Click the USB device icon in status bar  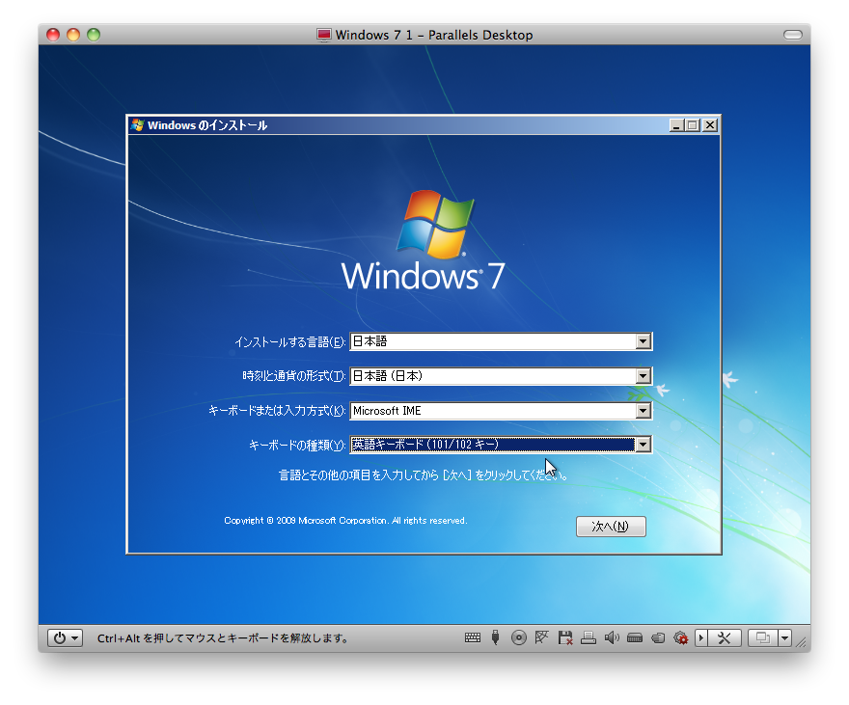pyautogui.click(x=495, y=637)
